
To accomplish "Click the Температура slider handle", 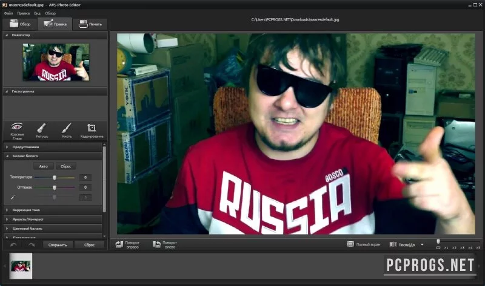I will tap(55, 177).
